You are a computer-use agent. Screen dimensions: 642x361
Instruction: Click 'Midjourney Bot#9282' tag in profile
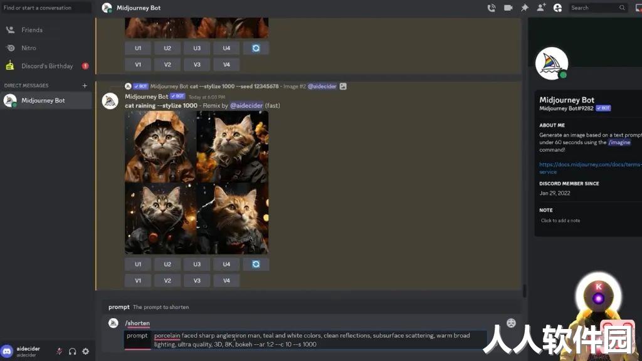click(x=566, y=108)
